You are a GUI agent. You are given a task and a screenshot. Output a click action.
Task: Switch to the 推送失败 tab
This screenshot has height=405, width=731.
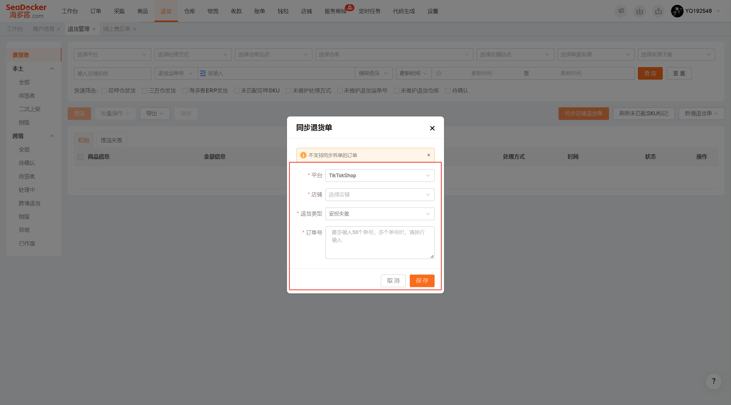(112, 140)
